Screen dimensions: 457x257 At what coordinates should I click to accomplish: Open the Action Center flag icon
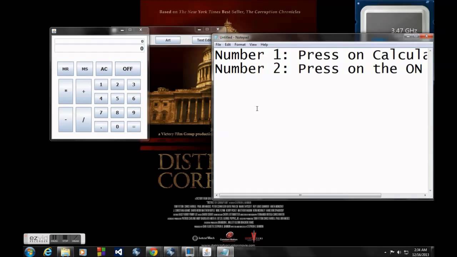click(392, 252)
